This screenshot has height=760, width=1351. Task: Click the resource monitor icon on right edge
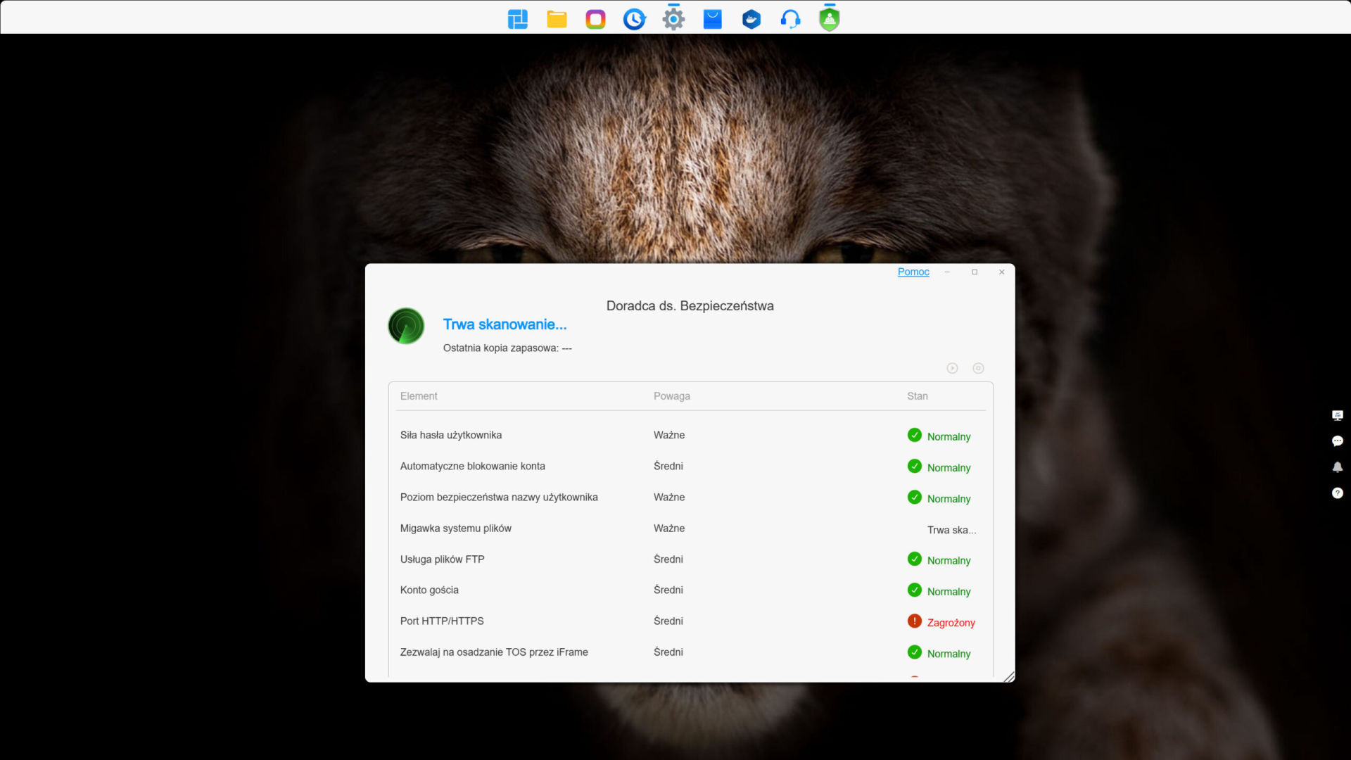pyautogui.click(x=1338, y=415)
